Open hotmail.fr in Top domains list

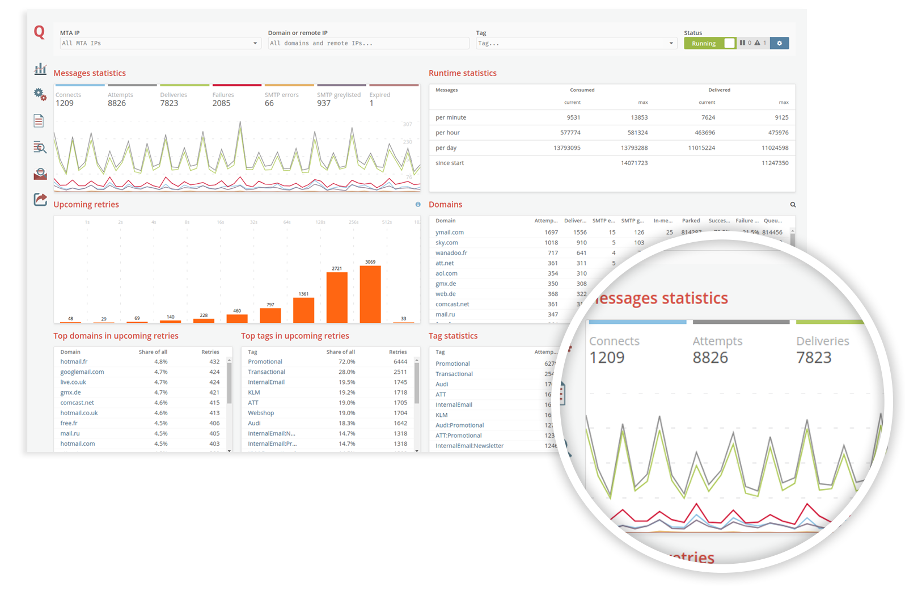click(74, 362)
